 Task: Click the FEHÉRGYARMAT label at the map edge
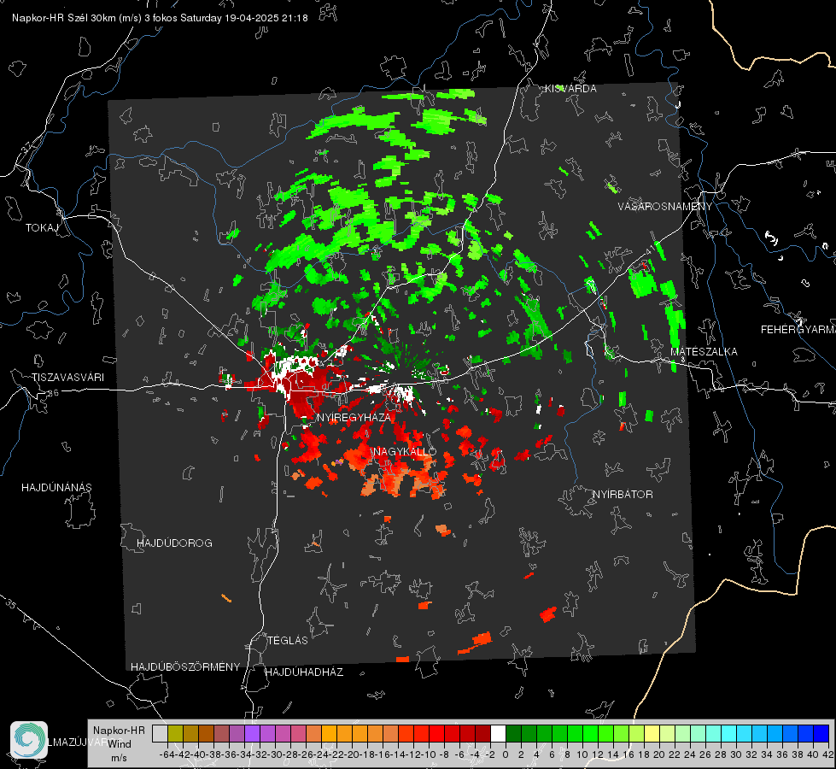(798, 330)
